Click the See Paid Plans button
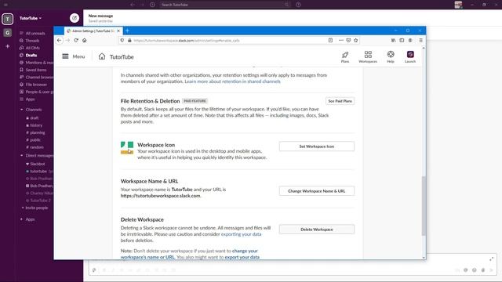Screen dimensions: 502x282 click(x=340, y=101)
